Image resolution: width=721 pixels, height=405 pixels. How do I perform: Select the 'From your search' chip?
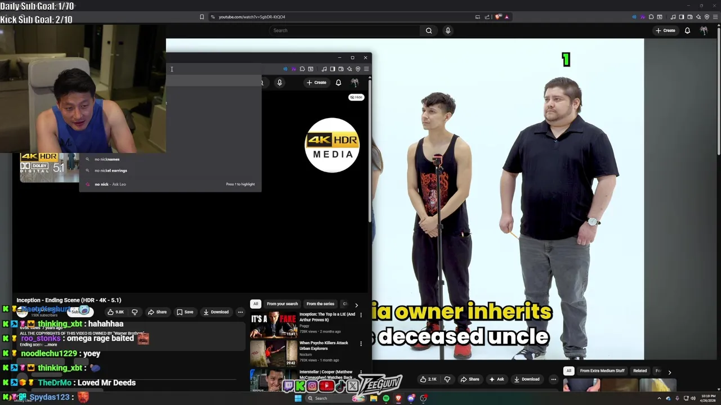pyautogui.click(x=282, y=304)
